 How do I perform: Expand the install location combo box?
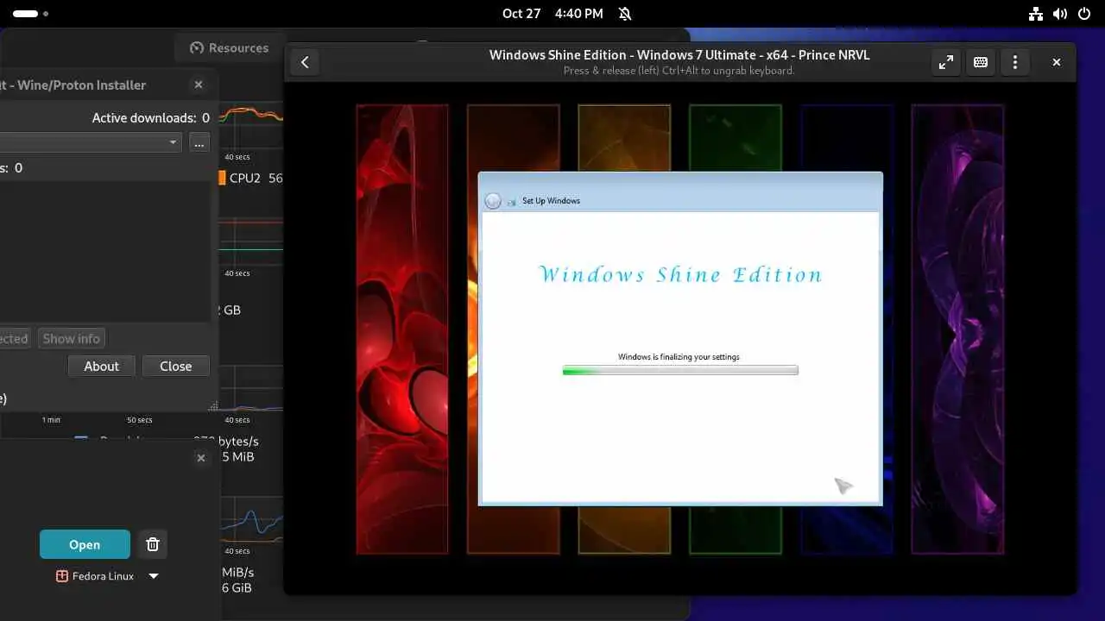pyautogui.click(x=91, y=142)
